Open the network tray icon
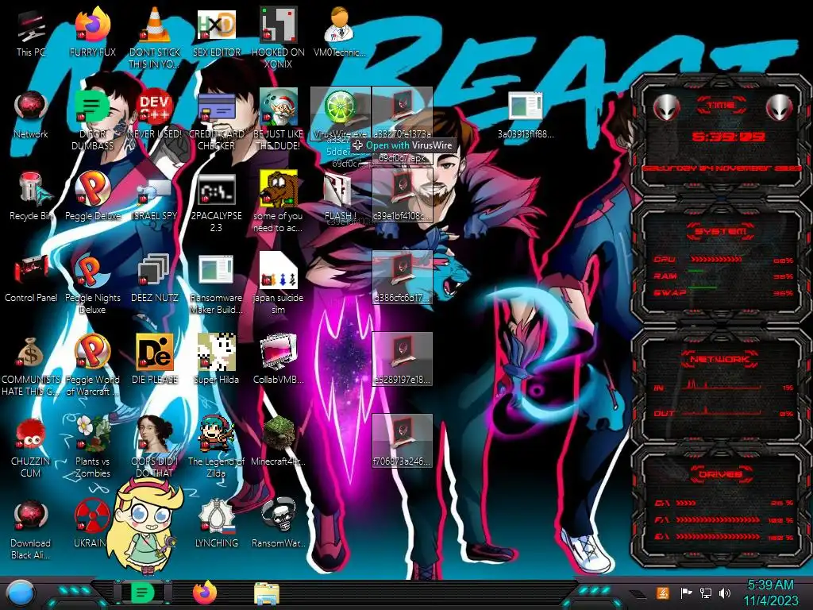 click(705, 593)
